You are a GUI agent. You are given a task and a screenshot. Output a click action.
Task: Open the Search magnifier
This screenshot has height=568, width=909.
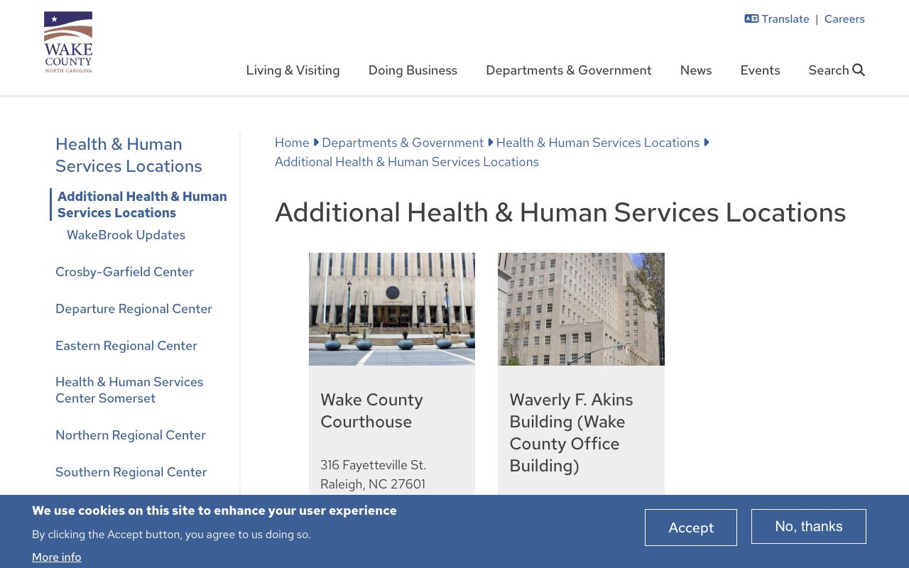[858, 70]
